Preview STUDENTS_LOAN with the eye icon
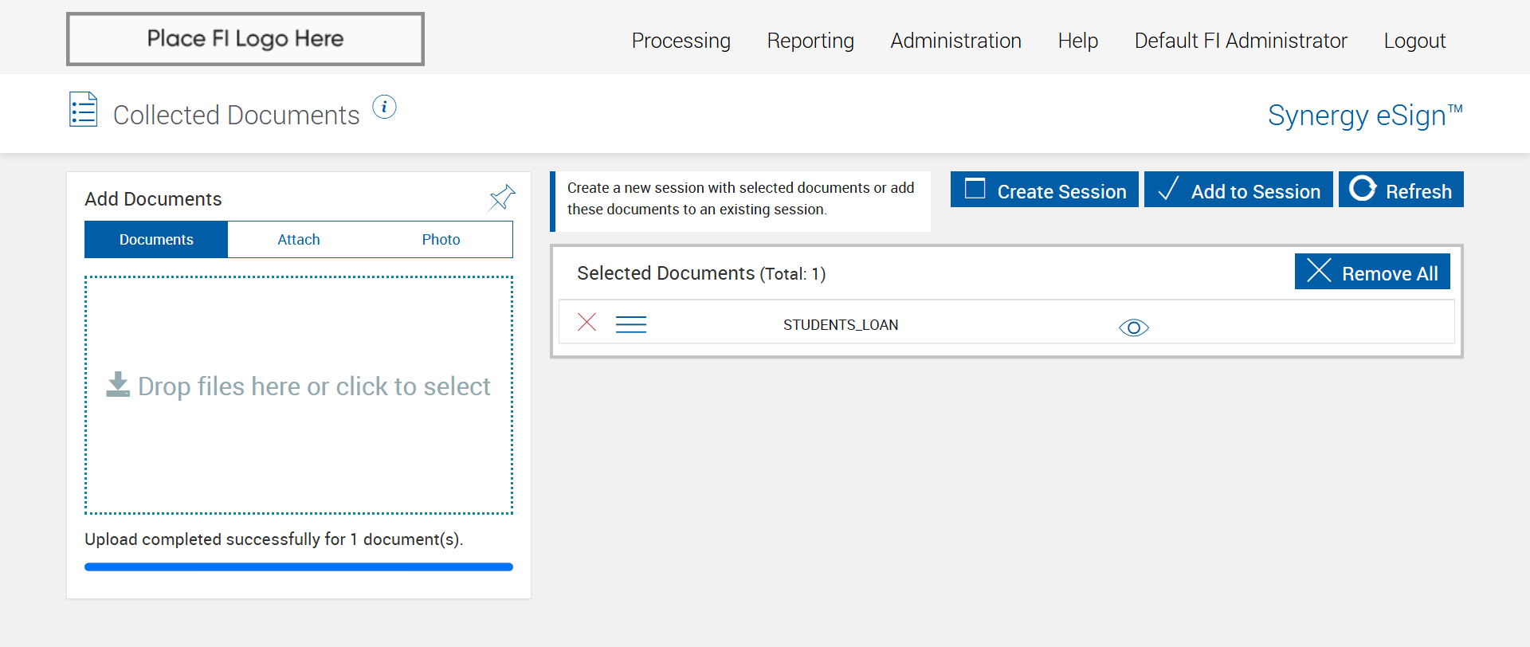 click(x=1133, y=327)
